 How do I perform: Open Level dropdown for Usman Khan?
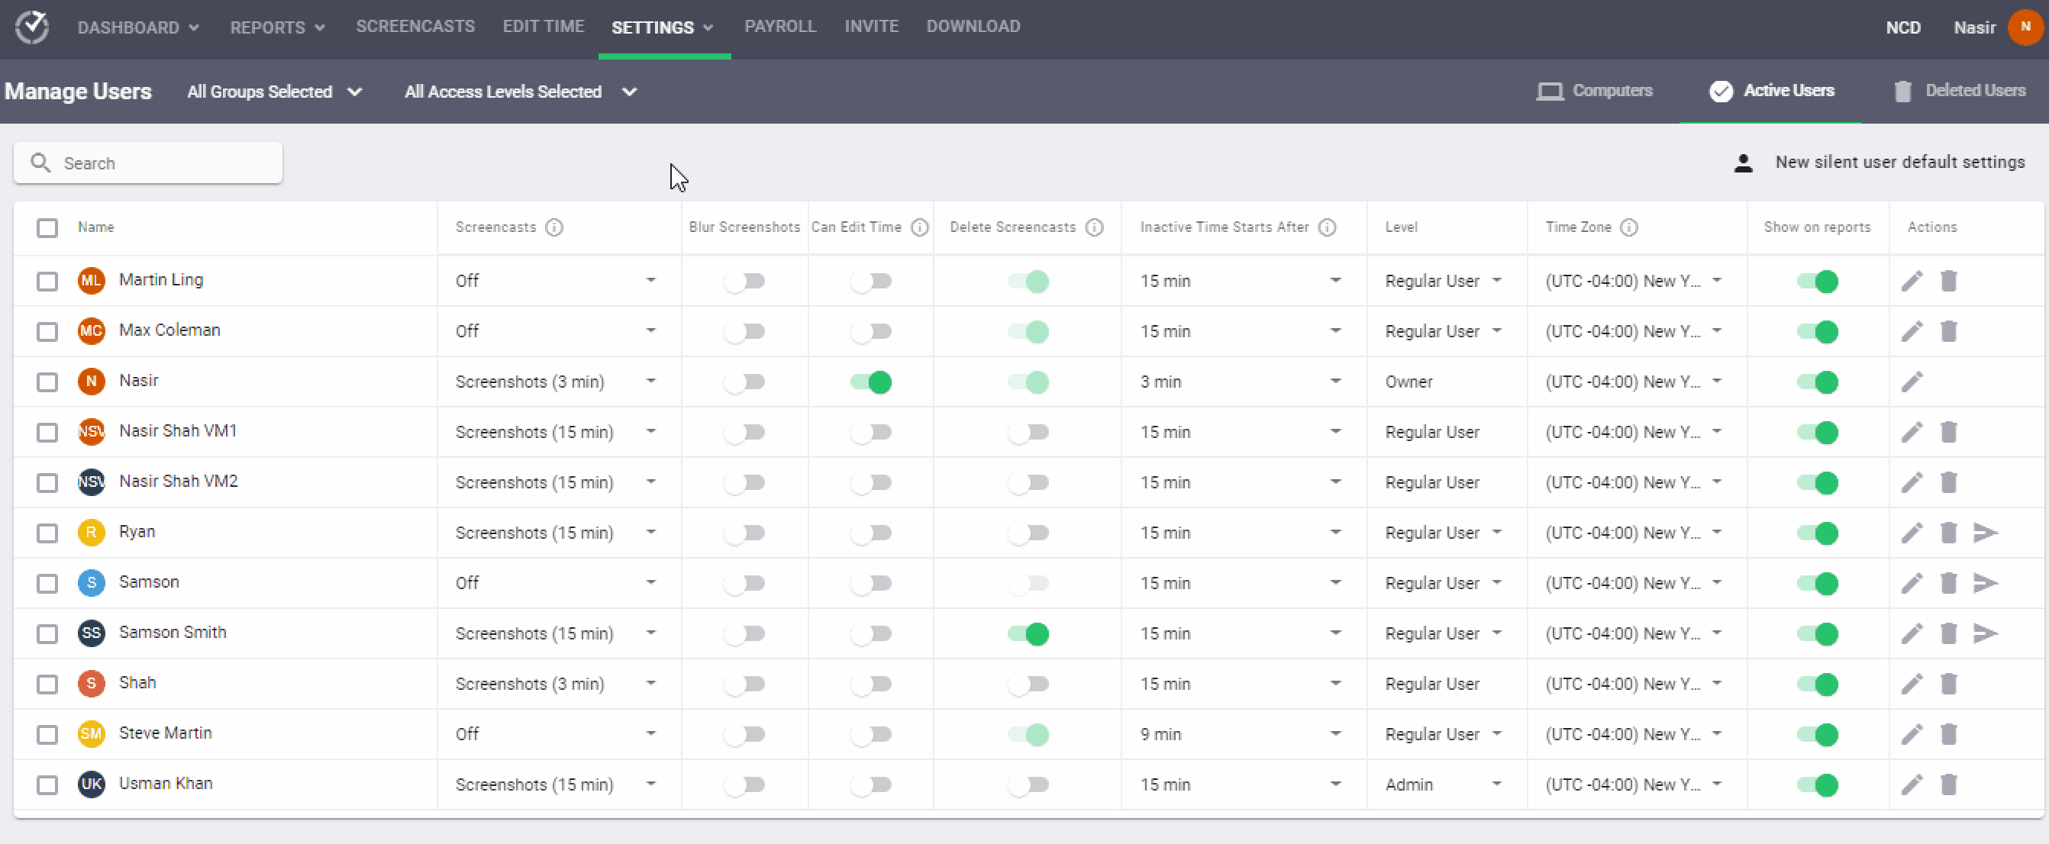[1496, 784]
